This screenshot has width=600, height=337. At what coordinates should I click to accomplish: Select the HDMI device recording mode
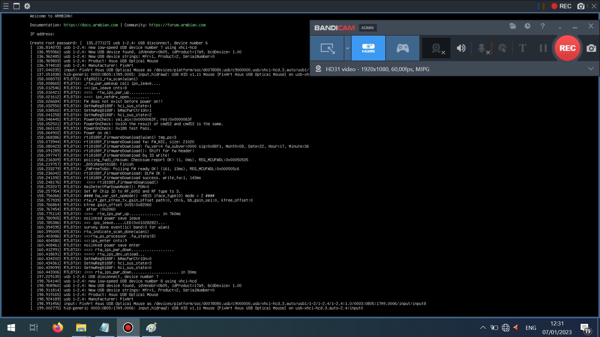coord(369,48)
